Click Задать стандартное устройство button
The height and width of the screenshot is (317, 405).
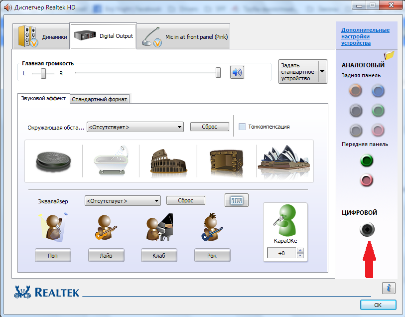[298, 72]
